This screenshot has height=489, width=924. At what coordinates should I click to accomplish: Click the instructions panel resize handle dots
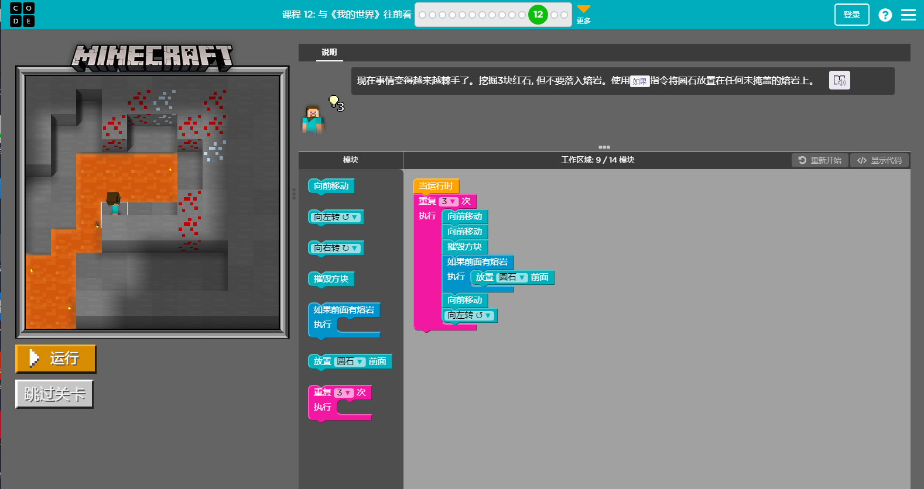click(604, 147)
